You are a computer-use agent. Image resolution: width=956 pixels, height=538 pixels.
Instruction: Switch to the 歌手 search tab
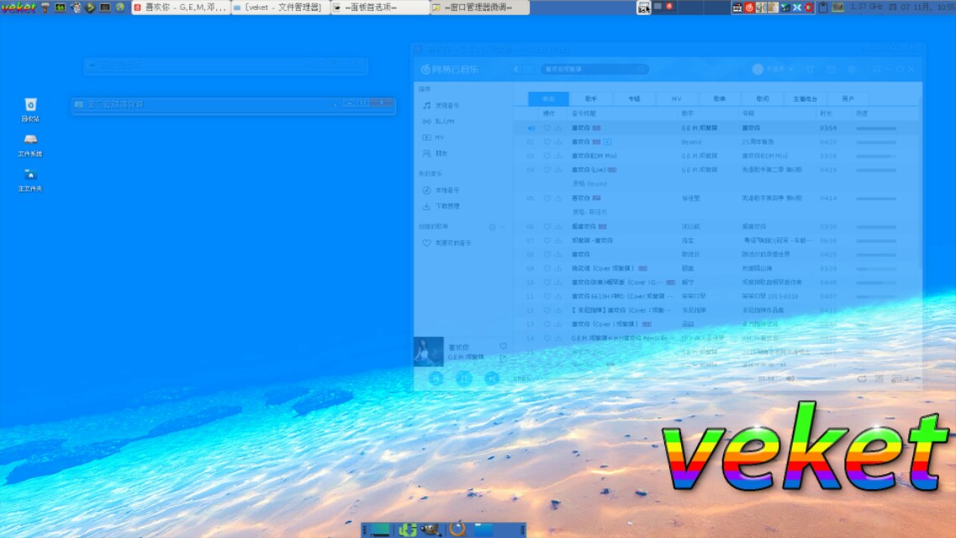click(591, 98)
